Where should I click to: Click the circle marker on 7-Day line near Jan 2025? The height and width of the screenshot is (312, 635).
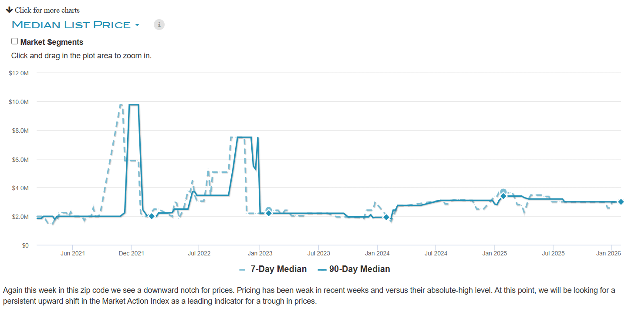click(503, 191)
